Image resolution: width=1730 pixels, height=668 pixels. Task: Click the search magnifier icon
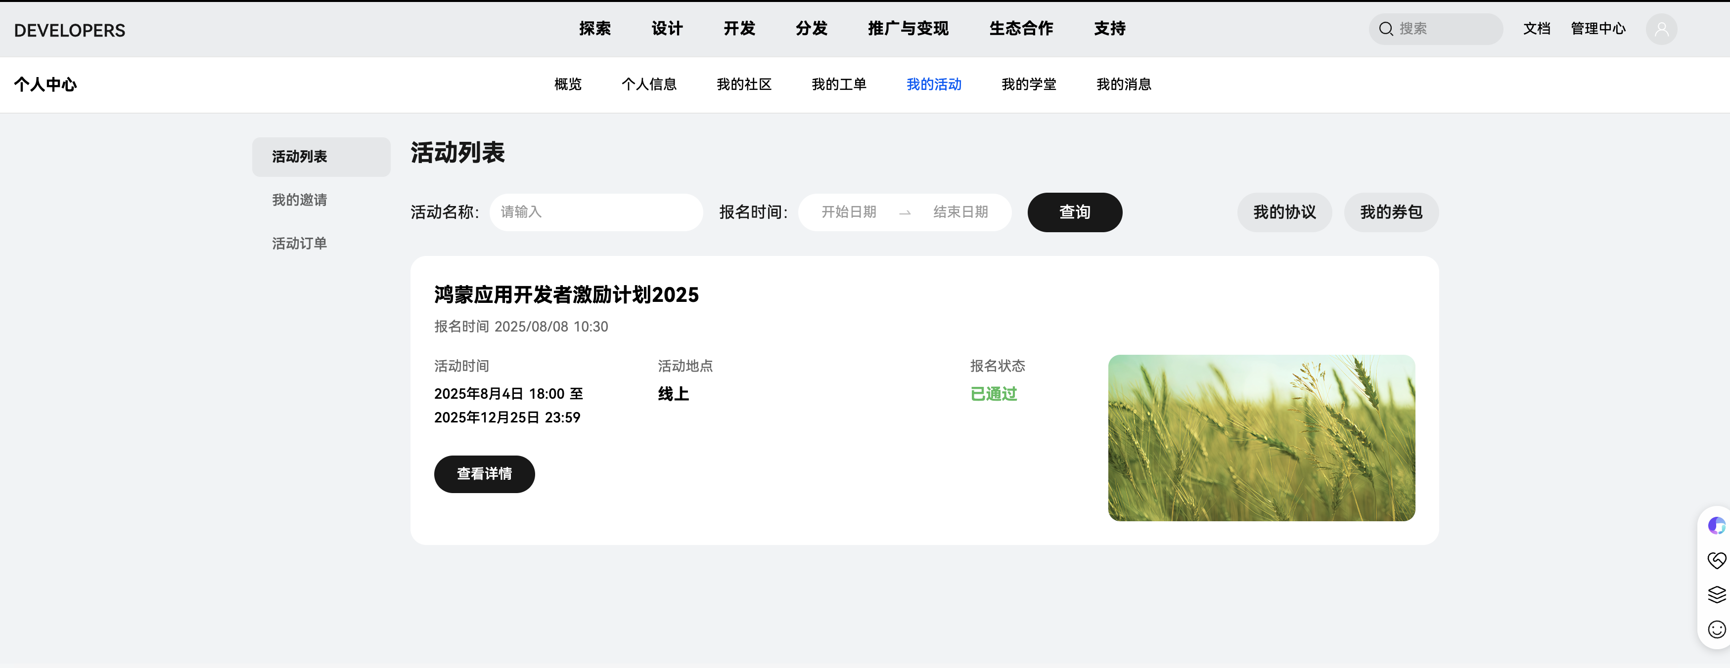pos(1385,29)
